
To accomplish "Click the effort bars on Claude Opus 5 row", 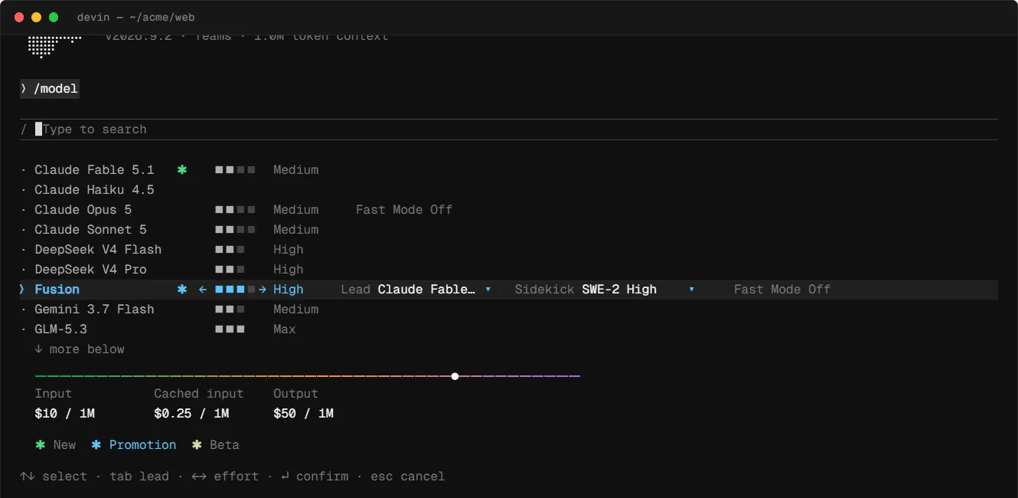I will (x=236, y=209).
